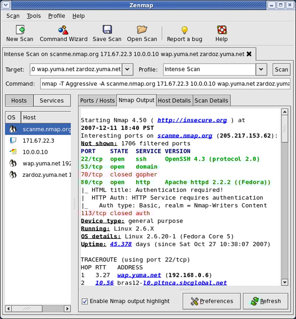Open the Preferences dialog

pos(211,301)
